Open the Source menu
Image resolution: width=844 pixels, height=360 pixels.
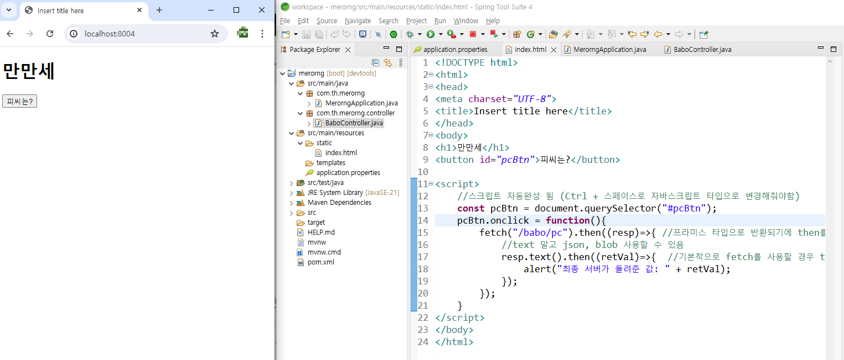click(x=327, y=20)
